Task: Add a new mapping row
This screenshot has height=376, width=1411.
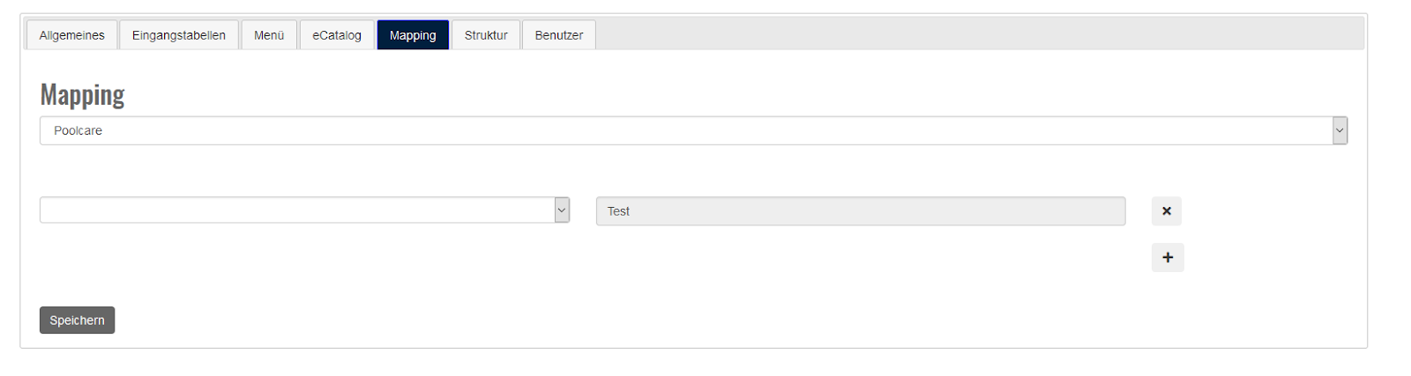Action: coord(1167,258)
